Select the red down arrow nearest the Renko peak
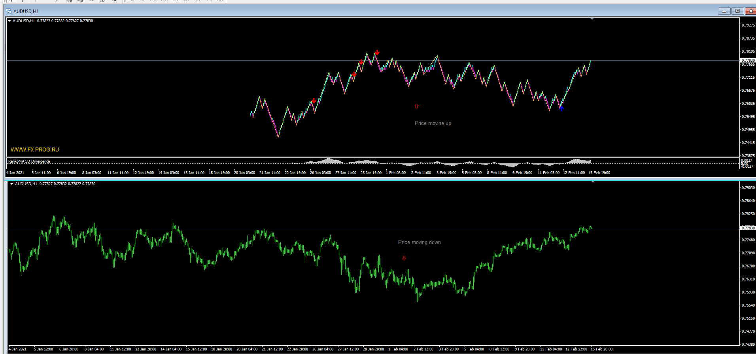Viewport: 756px width, 354px height. [377, 52]
